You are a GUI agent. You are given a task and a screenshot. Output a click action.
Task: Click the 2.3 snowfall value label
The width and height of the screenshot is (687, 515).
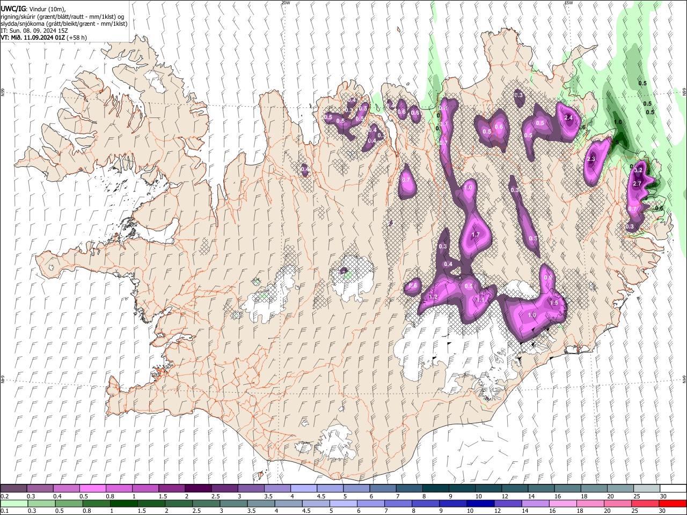coord(591,159)
